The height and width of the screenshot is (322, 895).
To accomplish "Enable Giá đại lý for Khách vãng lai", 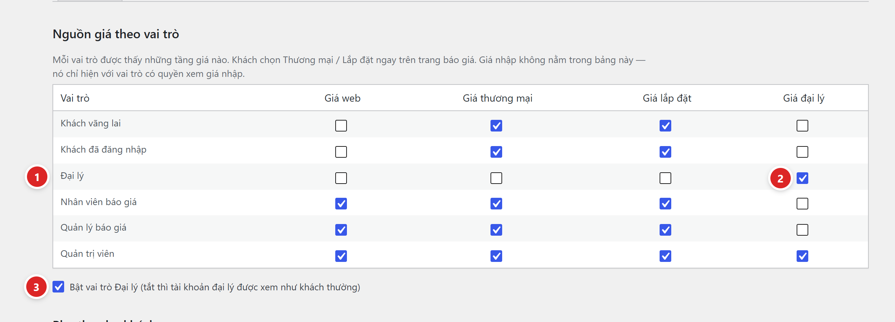I will (x=802, y=126).
